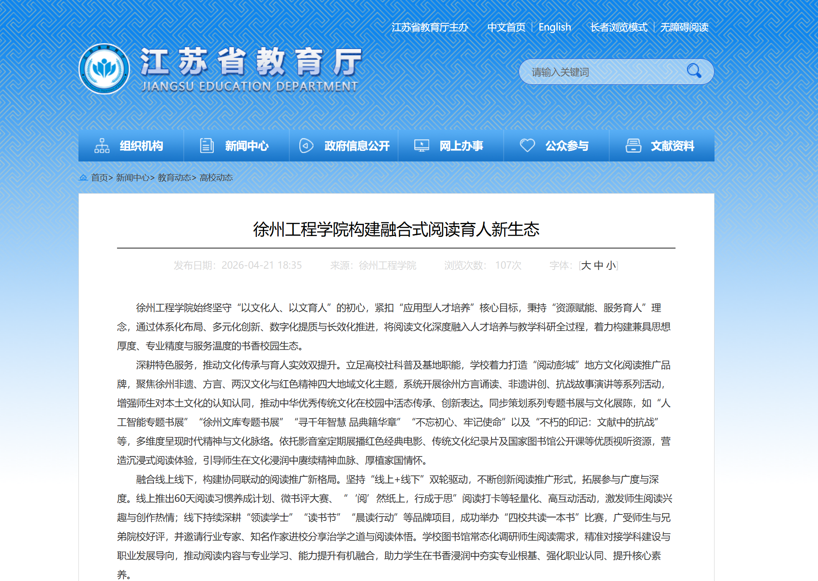Image resolution: width=818 pixels, height=581 pixels.
Task: Open the 政府信息公开 menu
Action: coord(357,146)
